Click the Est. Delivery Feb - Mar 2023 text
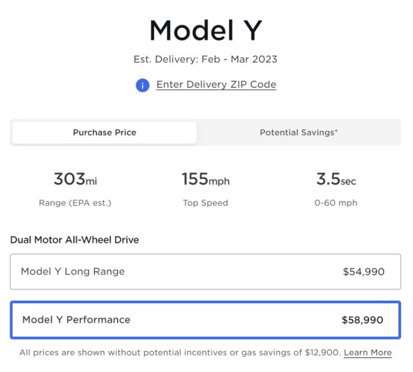This screenshot has width=413, height=372. click(205, 59)
